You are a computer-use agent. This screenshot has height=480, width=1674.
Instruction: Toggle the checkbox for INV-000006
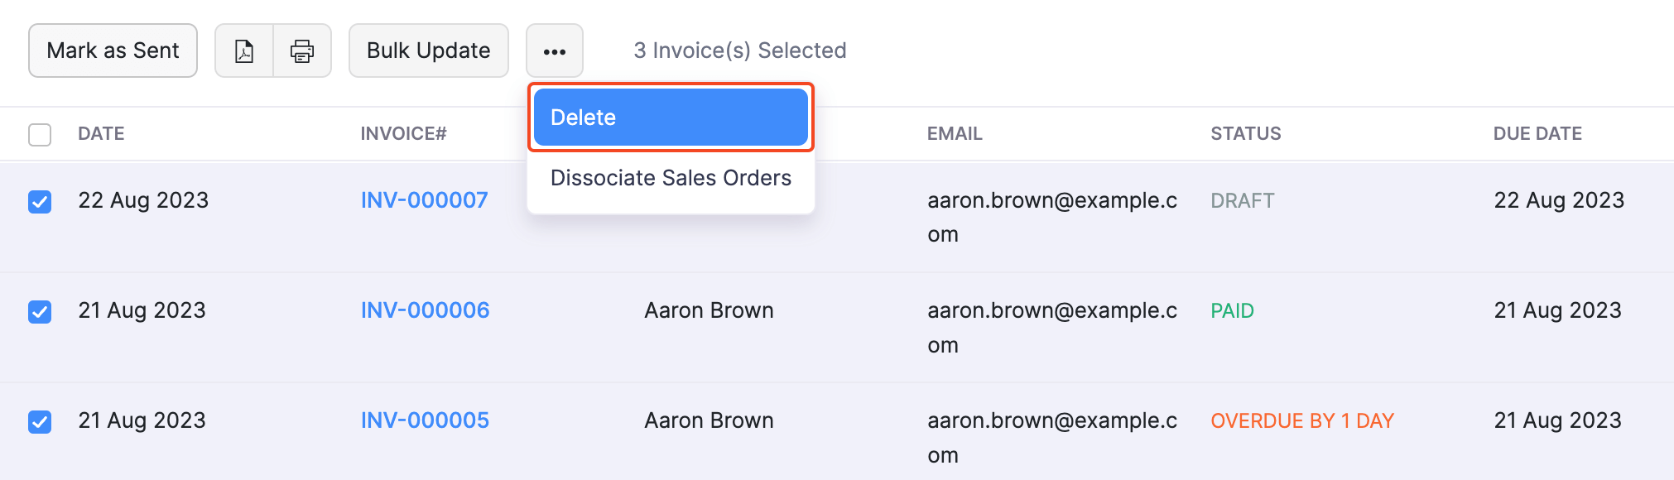point(40,311)
